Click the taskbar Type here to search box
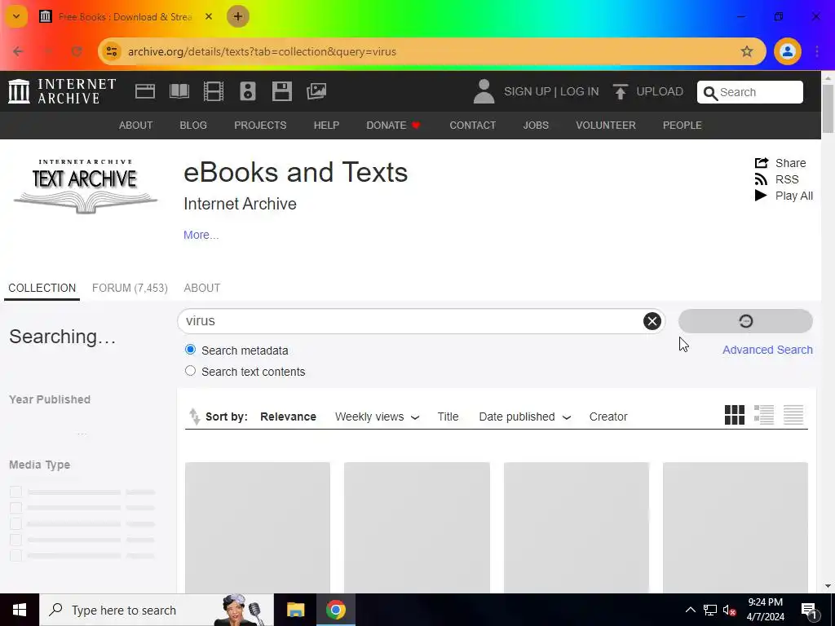This screenshot has width=835, height=626. 157,610
